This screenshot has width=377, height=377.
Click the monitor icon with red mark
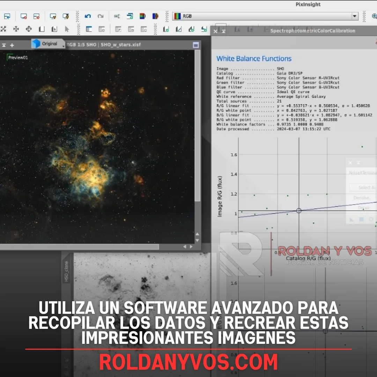pyautogui.click(x=24, y=16)
